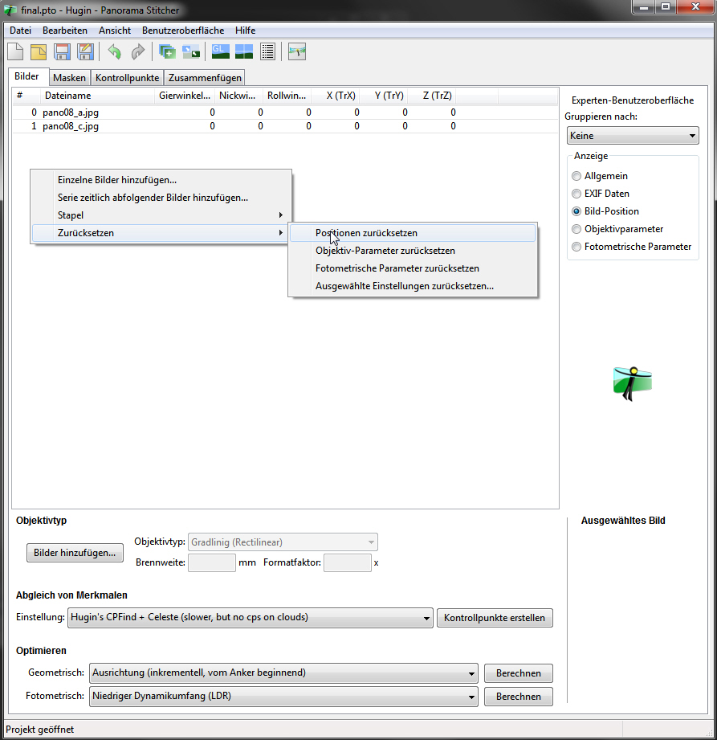This screenshot has width=717, height=740.
Task: Click the New project icon
Action: coord(15,52)
